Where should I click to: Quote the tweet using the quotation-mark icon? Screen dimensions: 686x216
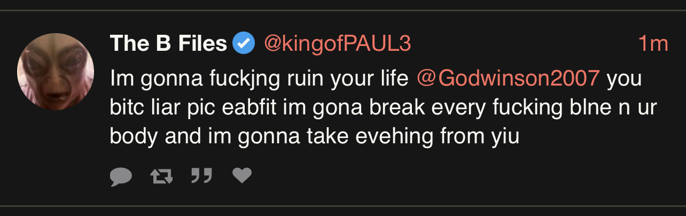point(201,175)
